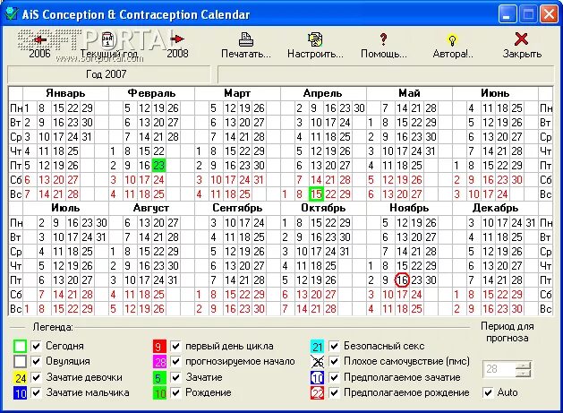Click the blue 10 legend swatch
This screenshot has width=563, height=413.
20,393
